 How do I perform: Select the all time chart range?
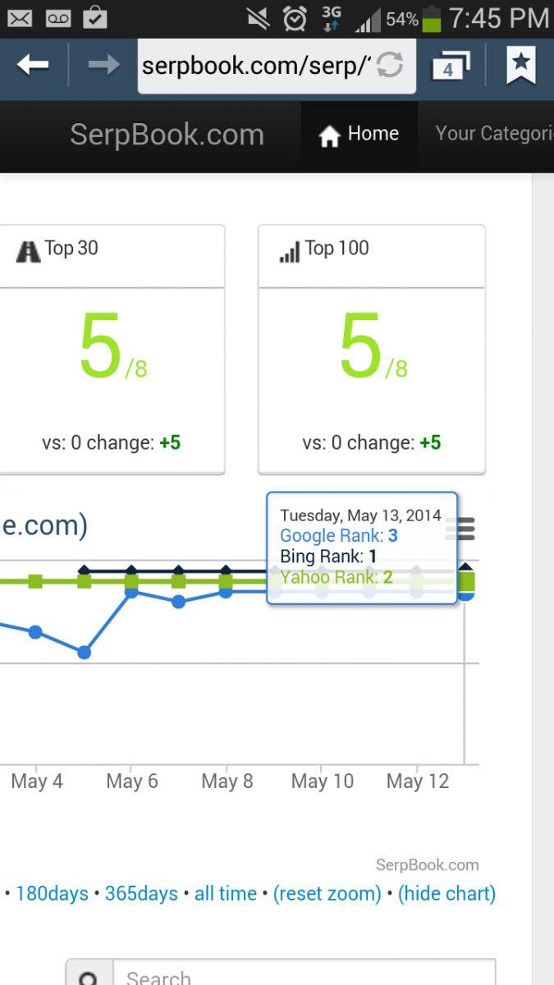(226, 893)
